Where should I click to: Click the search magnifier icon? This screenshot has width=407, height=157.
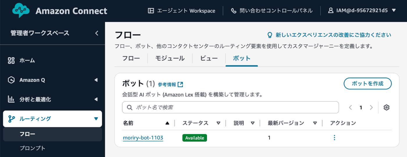tap(130, 108)
